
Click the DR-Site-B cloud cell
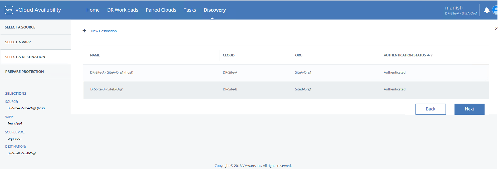(x=230, y=89)
